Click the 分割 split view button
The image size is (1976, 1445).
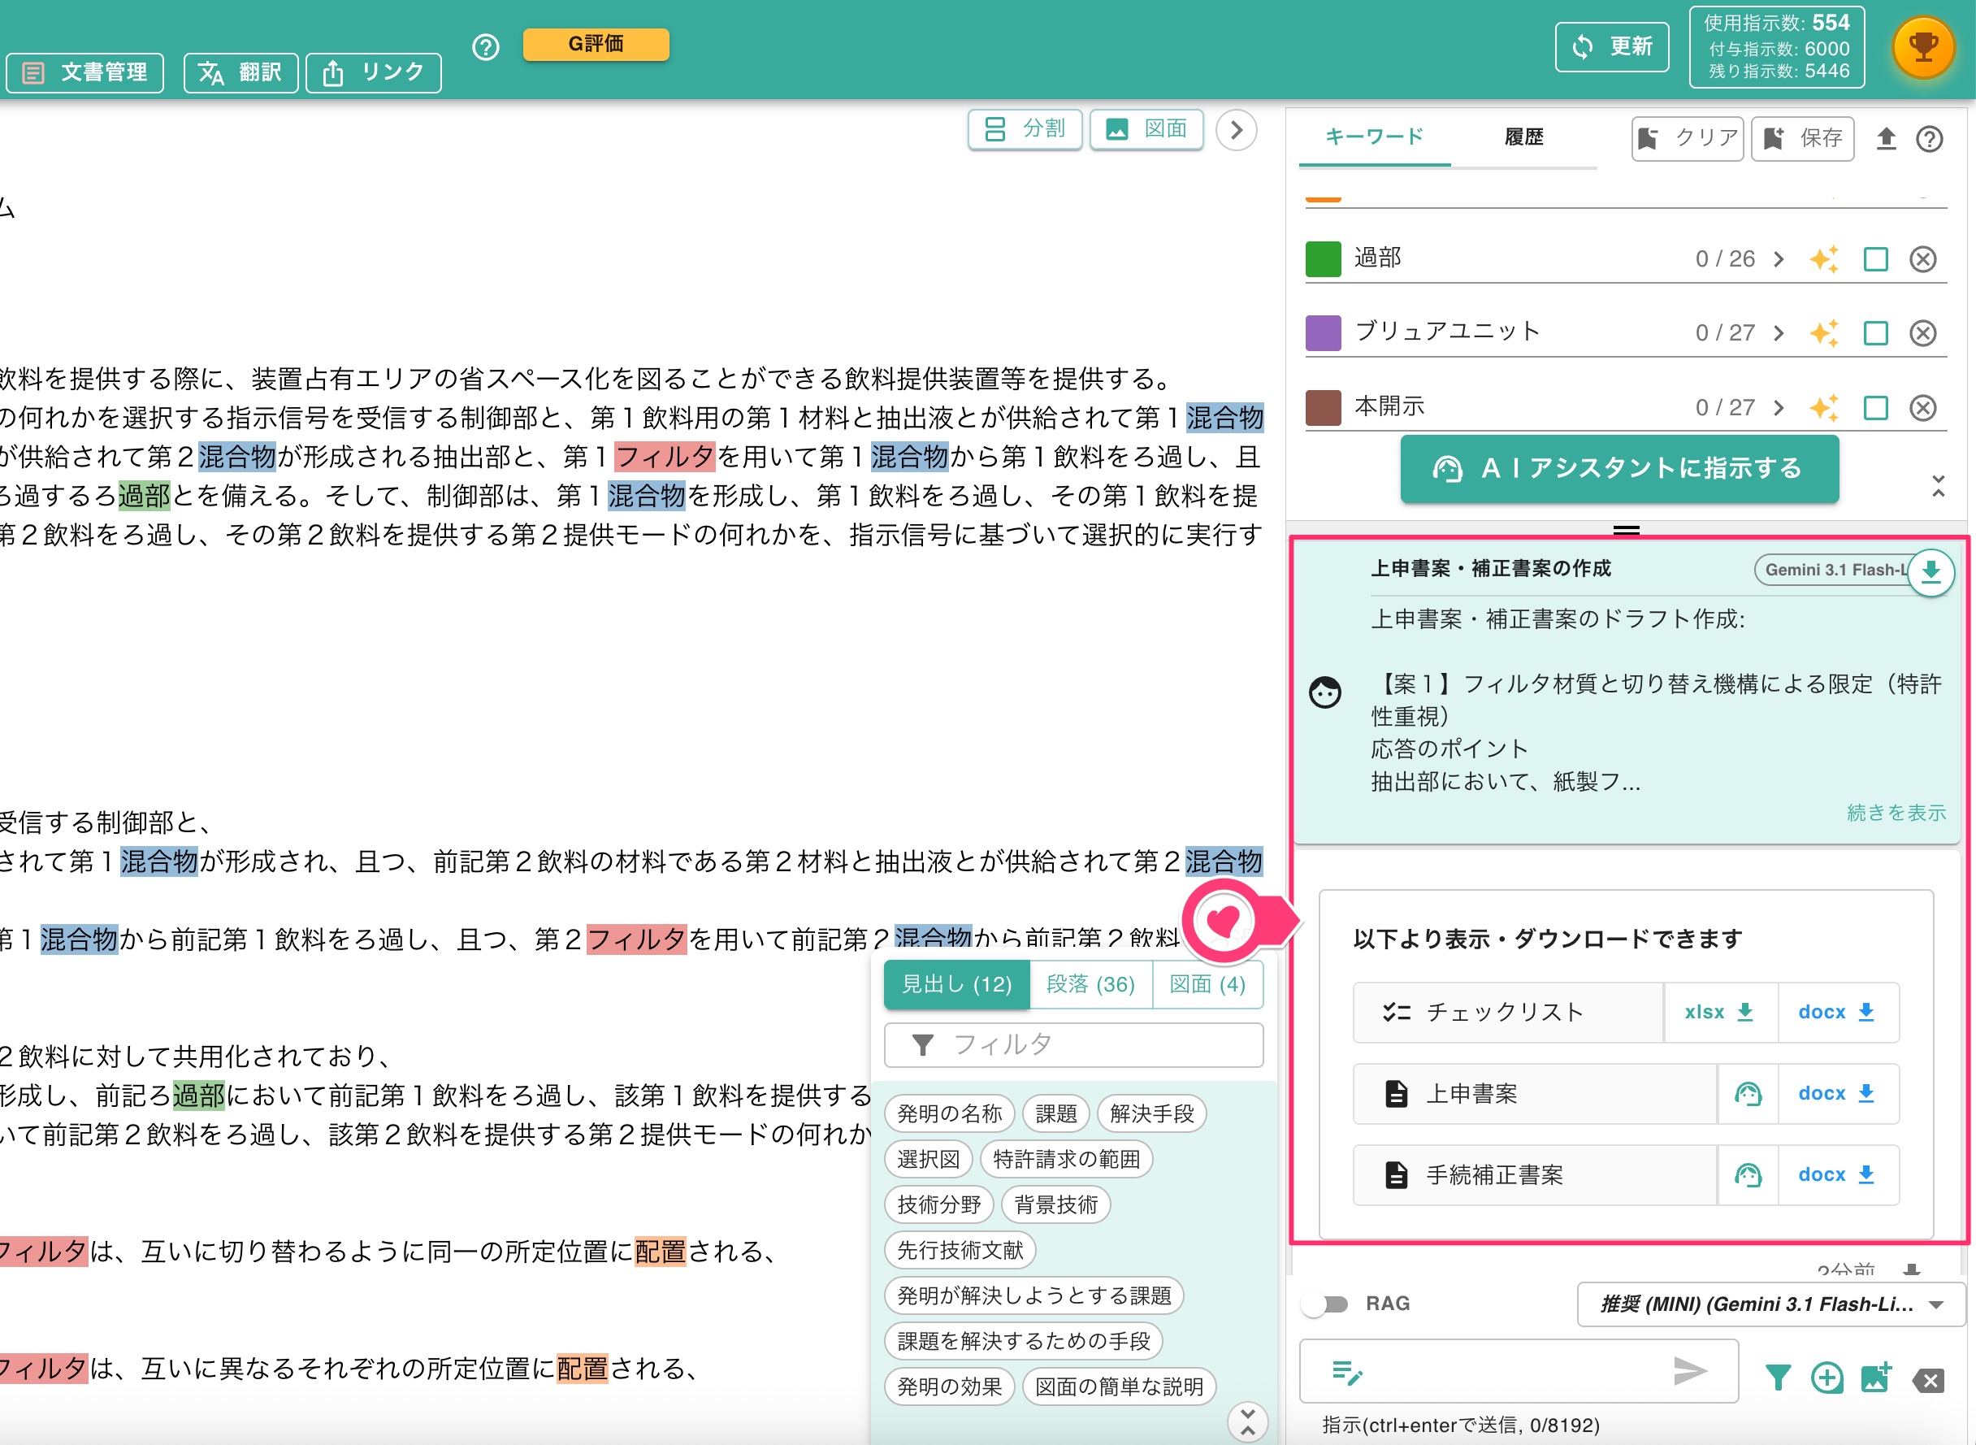click(1025, 129)
